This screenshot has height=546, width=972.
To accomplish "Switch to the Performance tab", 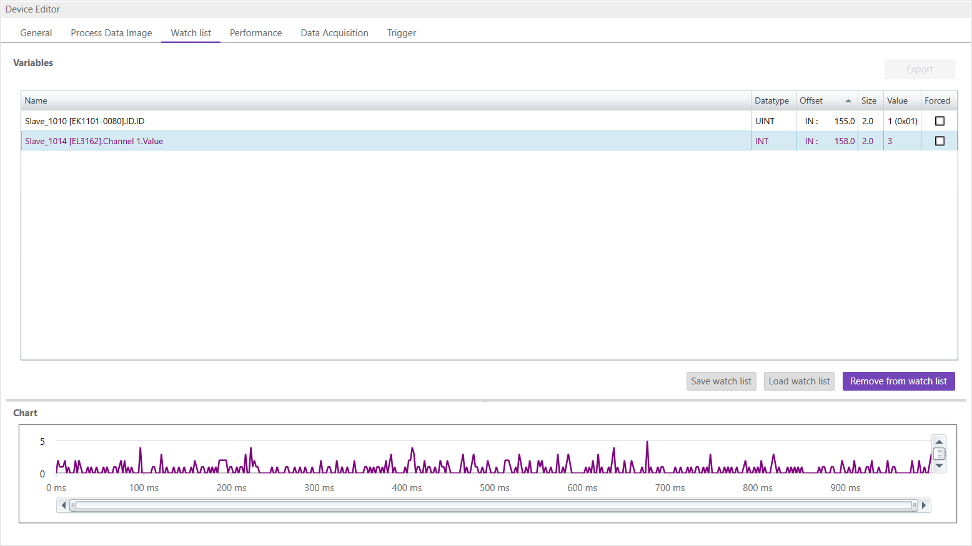I will click(x=255, y=32).
